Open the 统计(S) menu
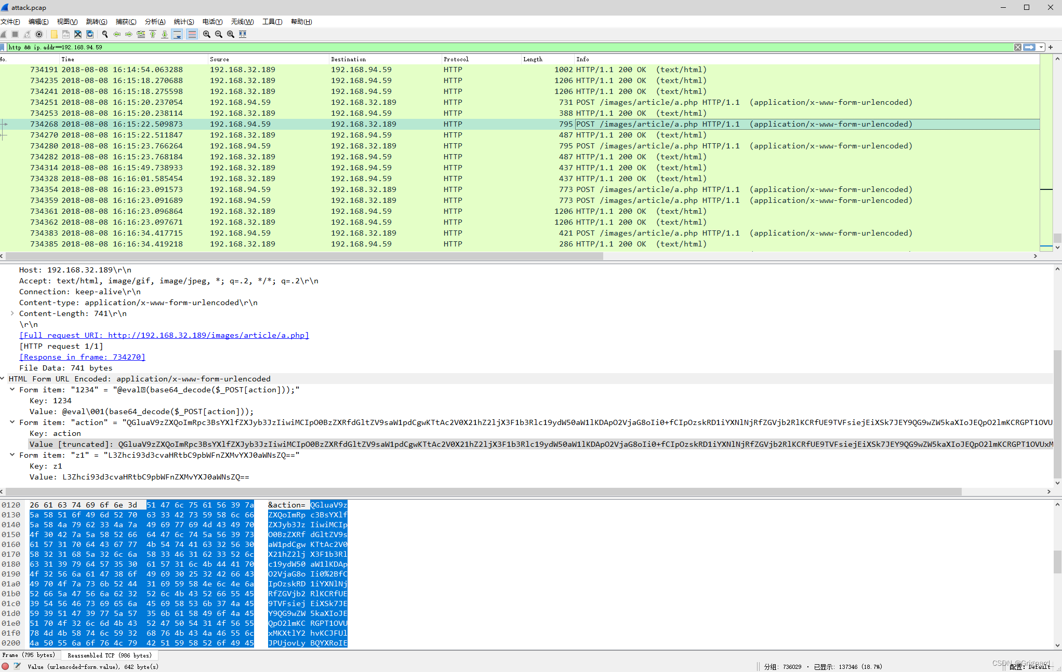 184,21
